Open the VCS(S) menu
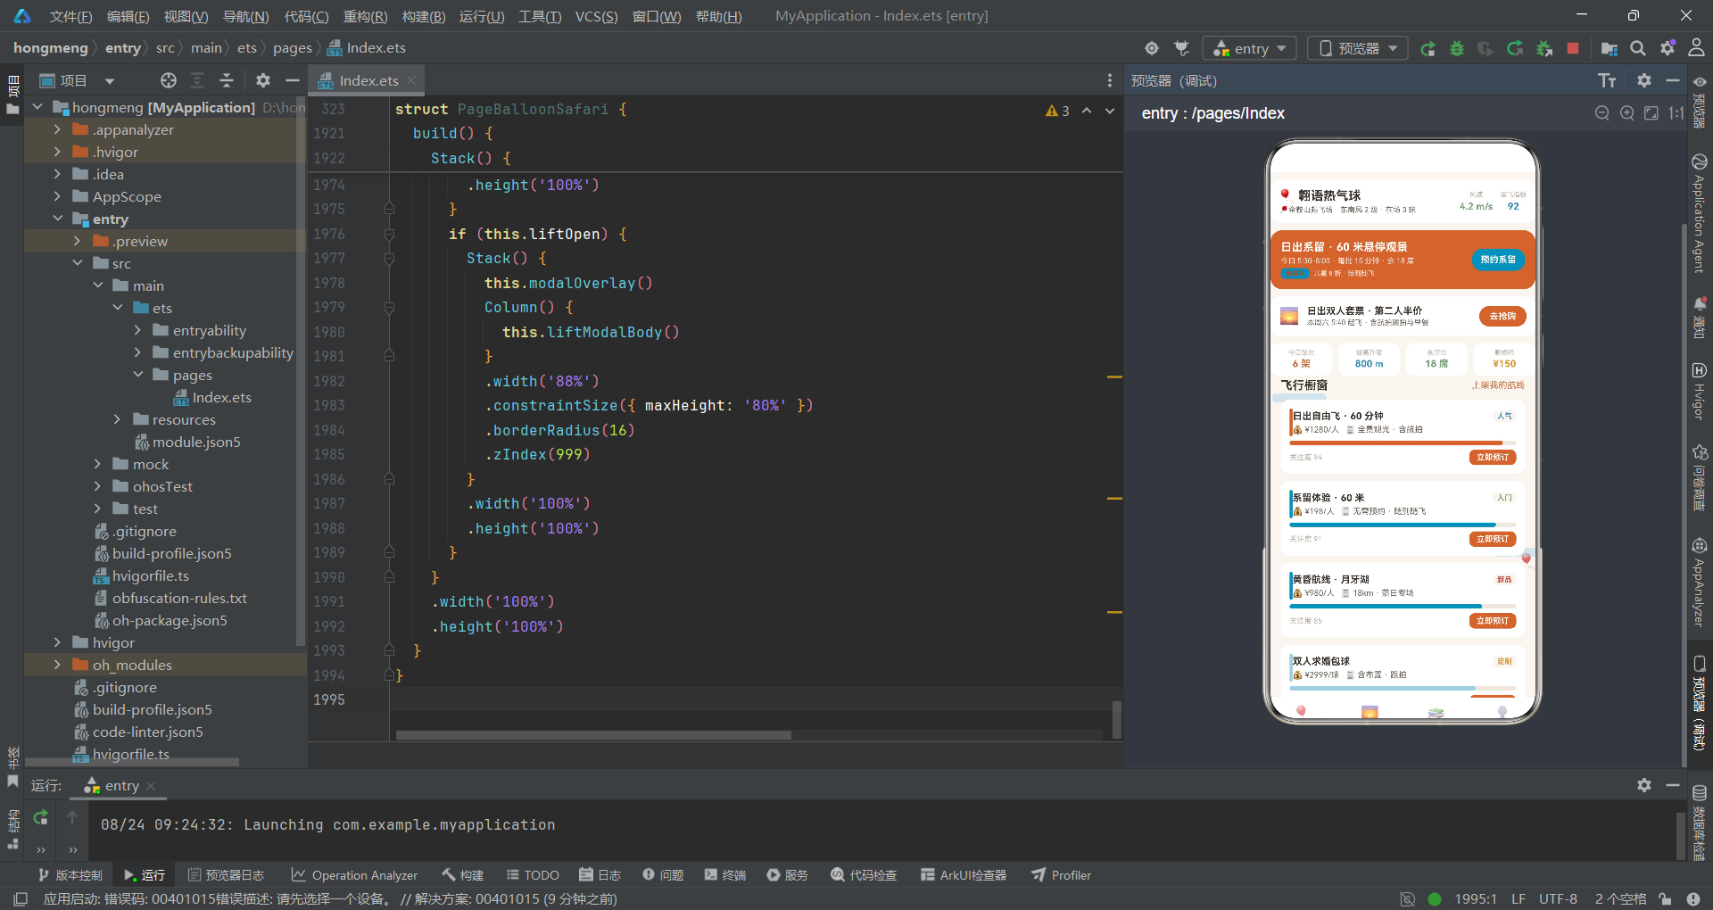This screenshot has height=910, width=1713. coord(596,16)
